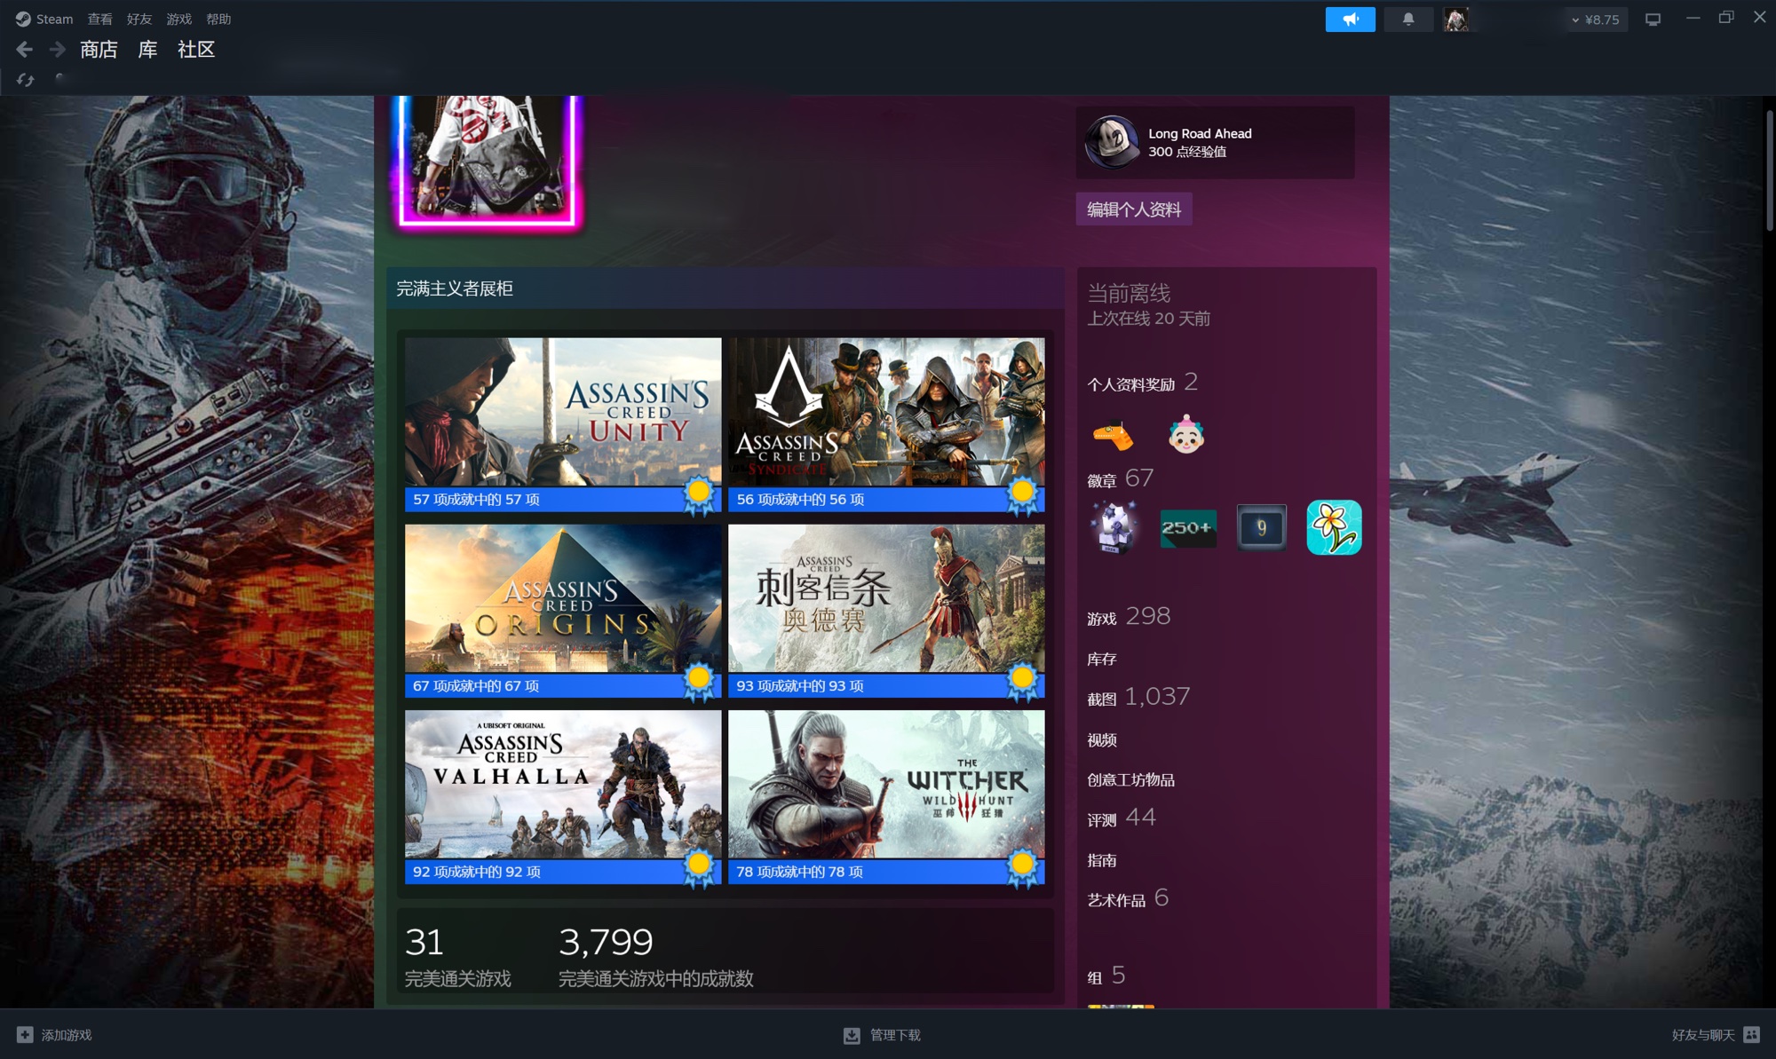The image size is (1776, 1059).
Task: Open the 评测 44 link
Action: click(1122, 818)
